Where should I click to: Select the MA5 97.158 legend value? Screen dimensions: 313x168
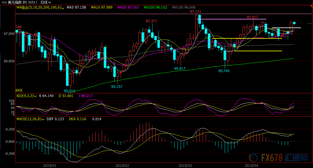click(76, 7)
